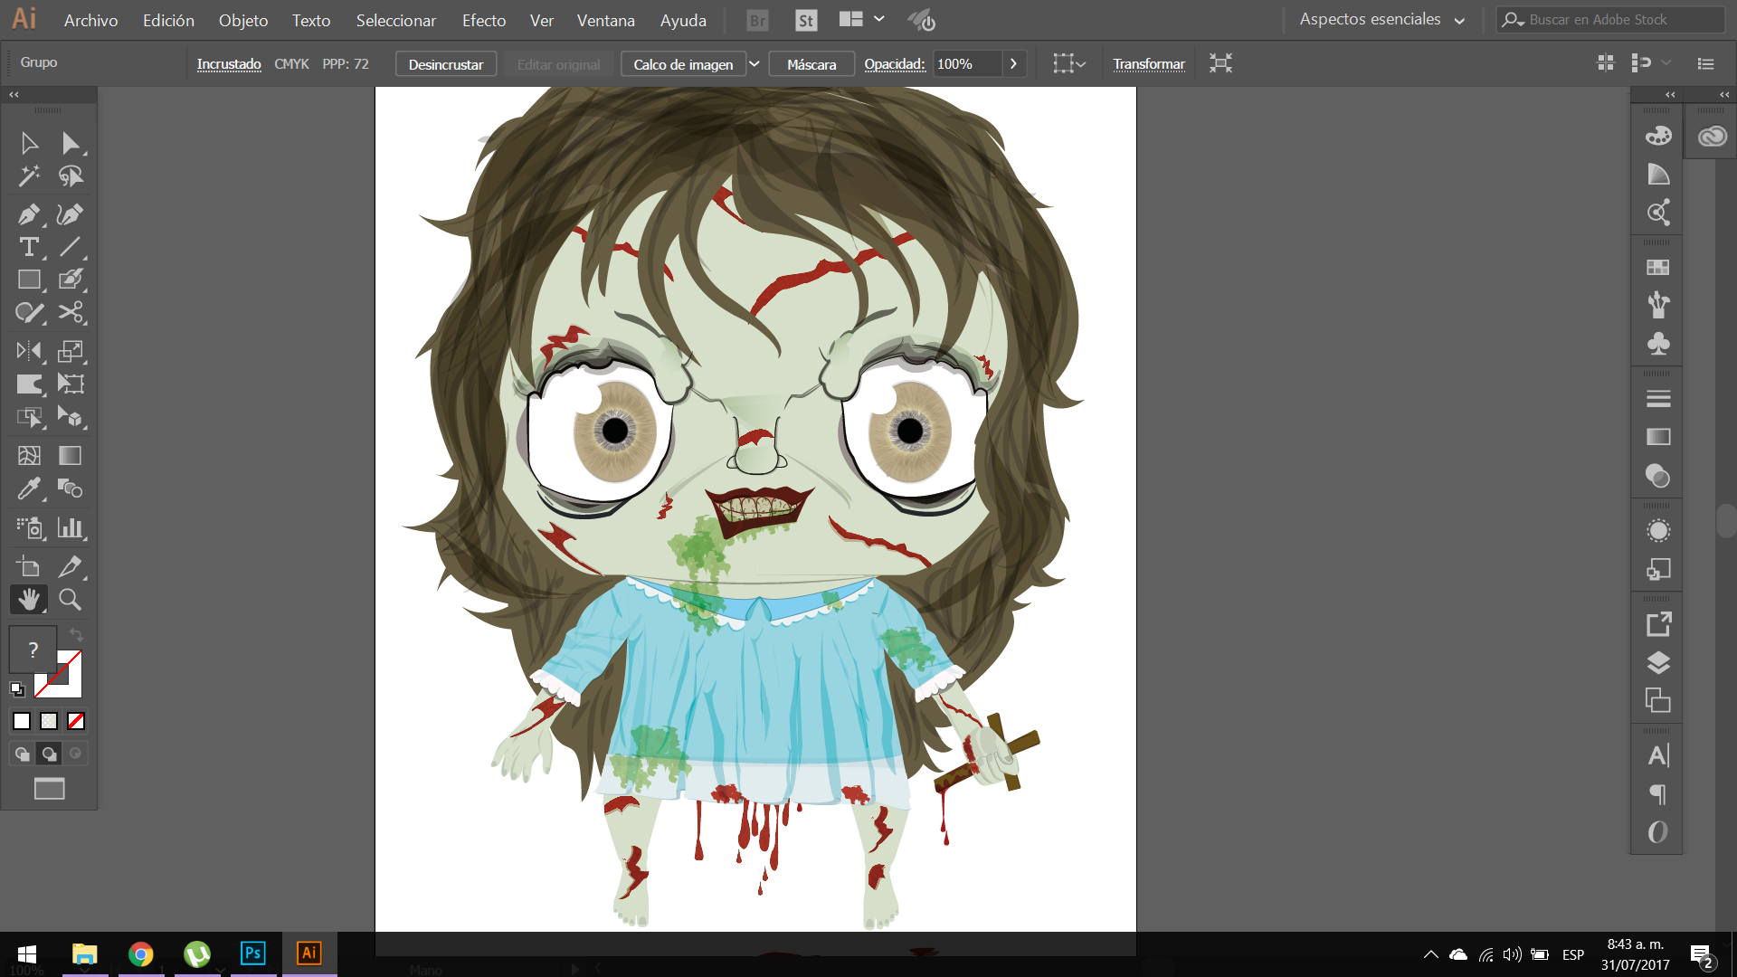
Task: Select the Rectangle tool
Action: (x=29, y=280)
